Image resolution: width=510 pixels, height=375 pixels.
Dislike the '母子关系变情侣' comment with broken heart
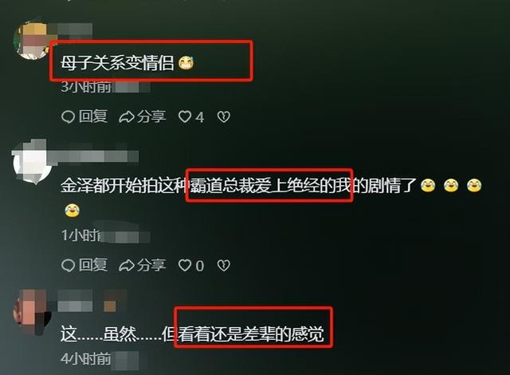224,116
